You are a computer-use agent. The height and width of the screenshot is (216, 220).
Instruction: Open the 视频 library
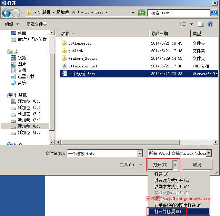click(19, 58)
